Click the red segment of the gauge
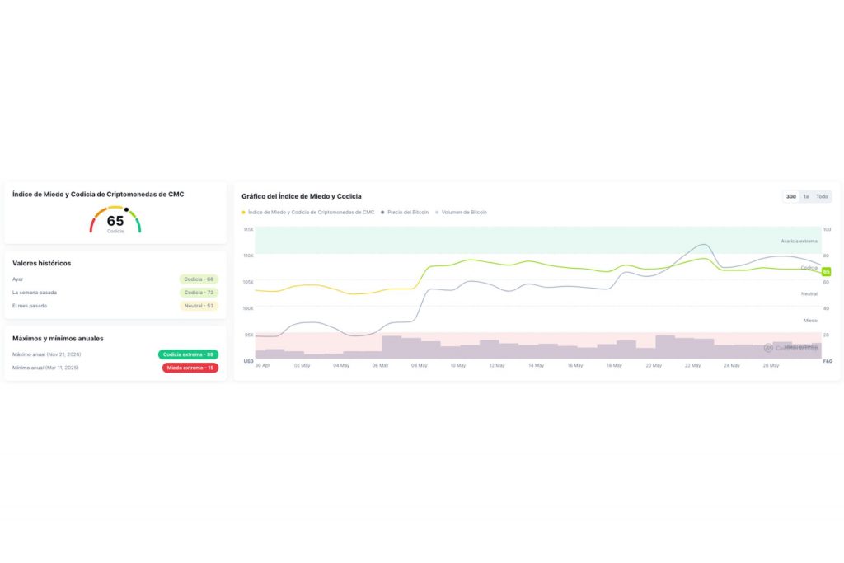 [x=92, y=225]
